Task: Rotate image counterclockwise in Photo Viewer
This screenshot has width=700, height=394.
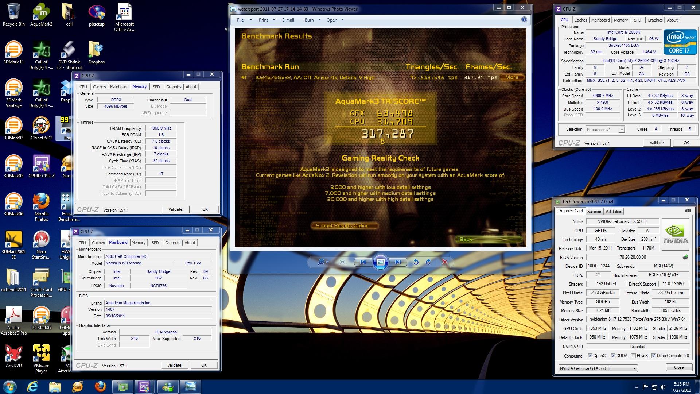Action: tap(416, 262)
